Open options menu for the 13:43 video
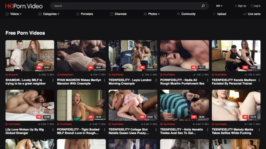 (x=105, y=130)
